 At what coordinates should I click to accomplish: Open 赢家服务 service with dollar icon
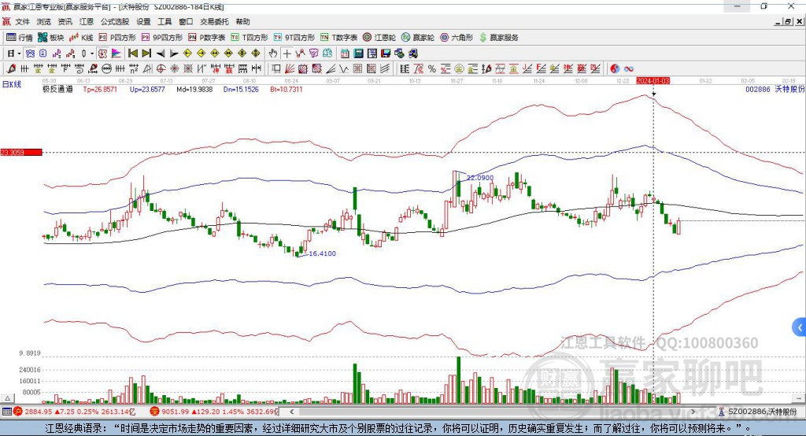click(498, 38)
